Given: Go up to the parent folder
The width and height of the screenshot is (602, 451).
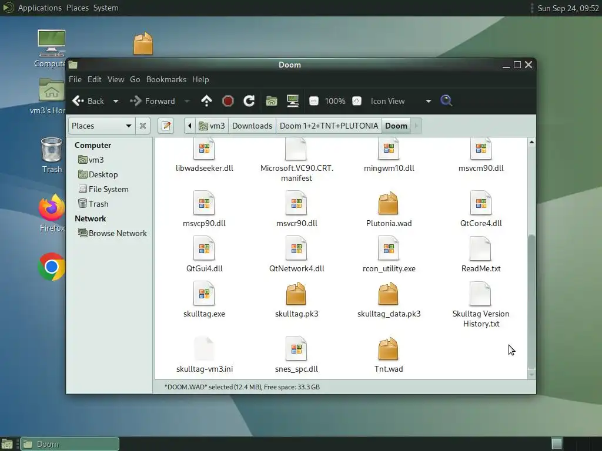Looking at the screenshot, I should [x=206, y=101].
